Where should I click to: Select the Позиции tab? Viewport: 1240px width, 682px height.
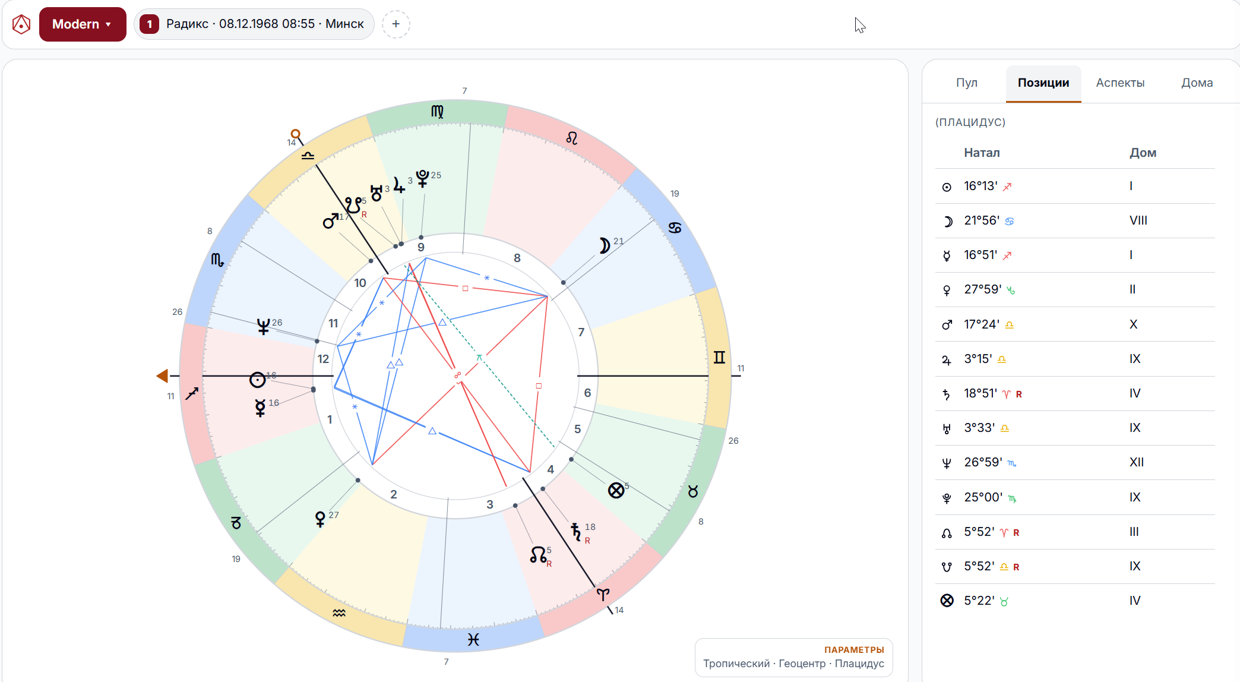click(x=1043, y=83)
